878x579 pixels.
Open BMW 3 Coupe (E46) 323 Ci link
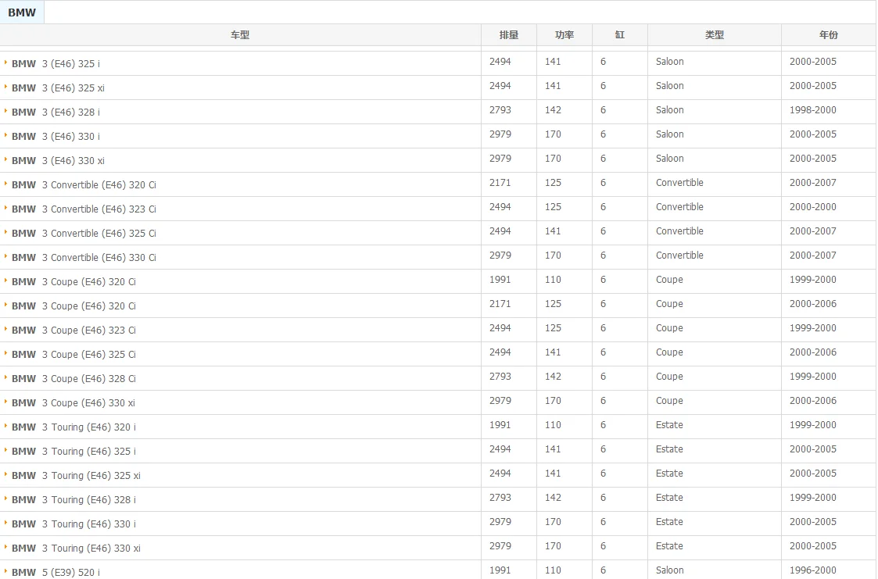coord(74,330)
